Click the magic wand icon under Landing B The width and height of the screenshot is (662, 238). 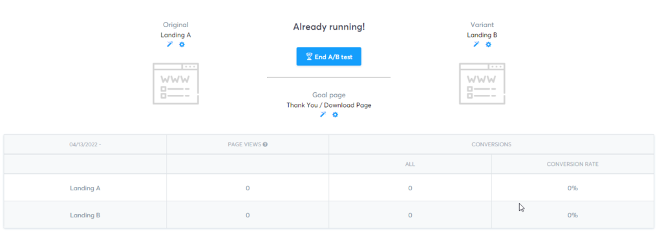[x=476, y=45]
